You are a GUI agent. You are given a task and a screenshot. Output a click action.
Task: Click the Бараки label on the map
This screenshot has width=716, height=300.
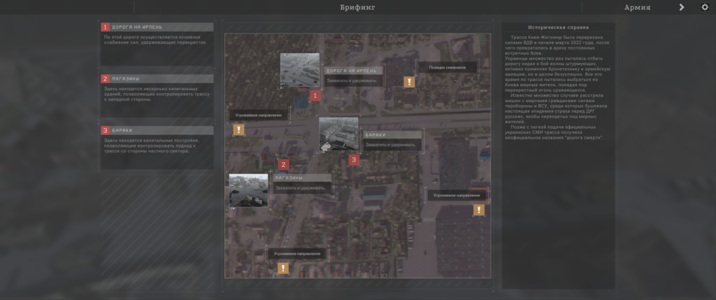(393, 134)
